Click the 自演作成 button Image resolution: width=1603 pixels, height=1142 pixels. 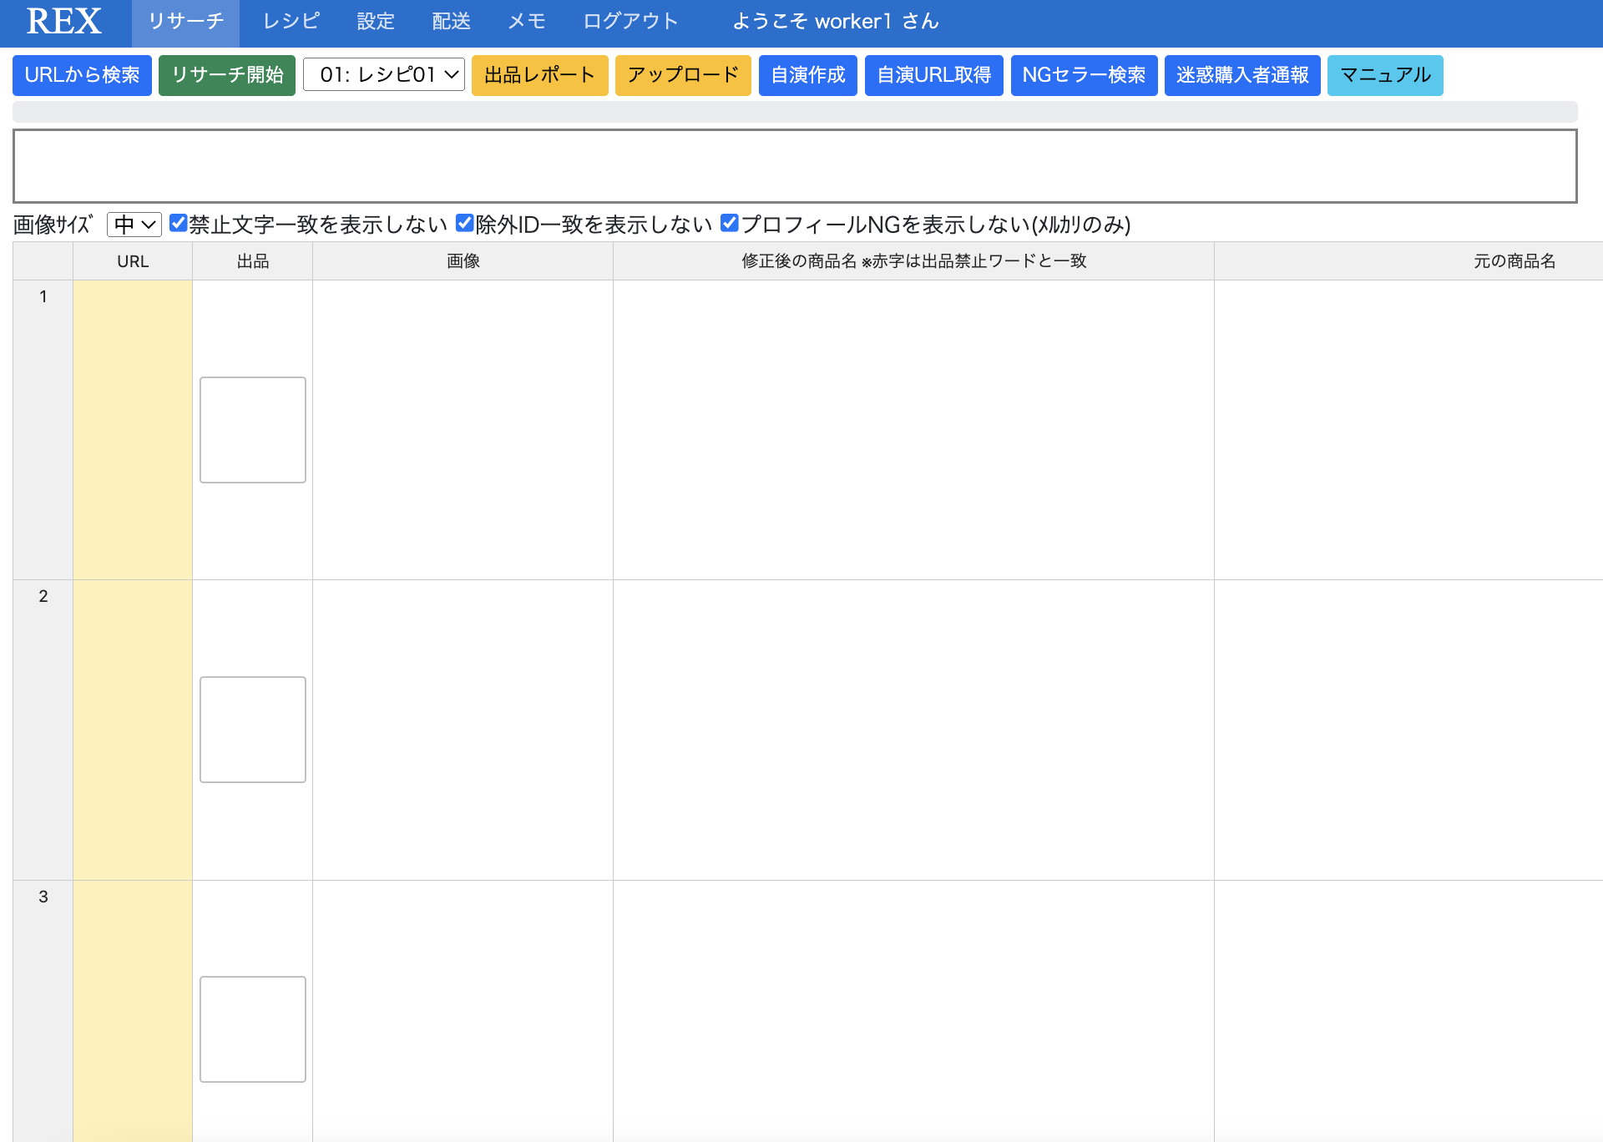[x=808, y=75]
